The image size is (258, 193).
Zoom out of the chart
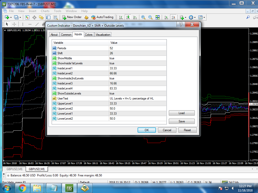click(x=150, y=17)
